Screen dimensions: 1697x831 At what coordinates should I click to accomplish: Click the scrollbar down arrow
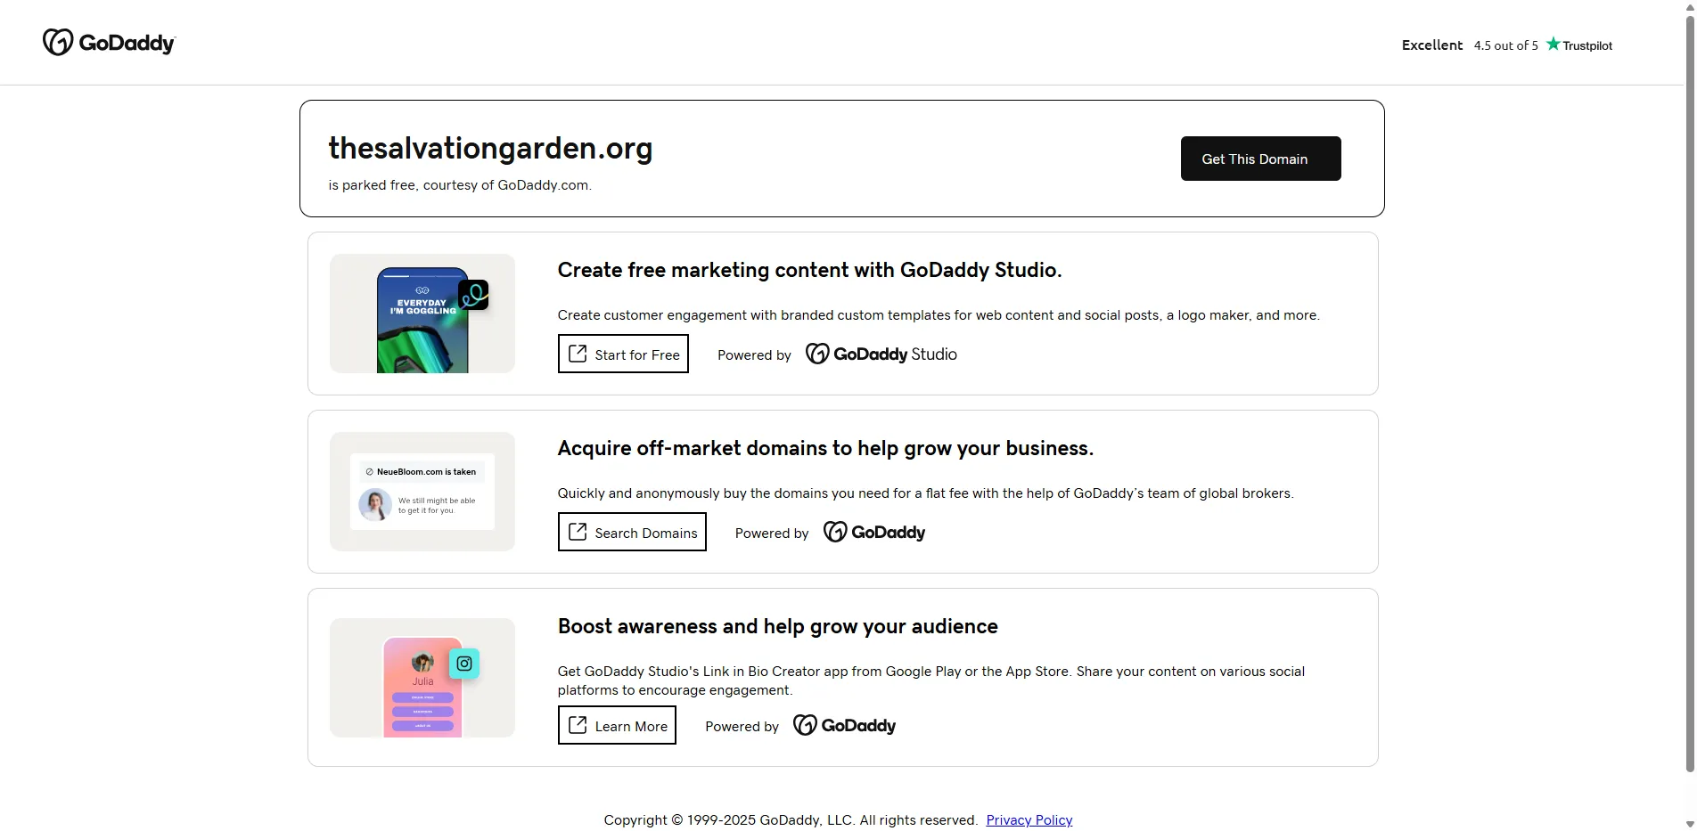1690,825
